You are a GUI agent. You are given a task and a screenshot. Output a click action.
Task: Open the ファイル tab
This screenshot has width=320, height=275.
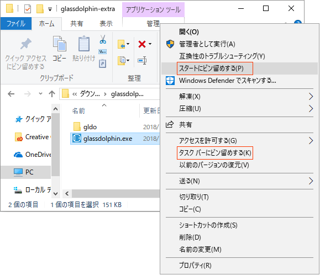point(16,24)
